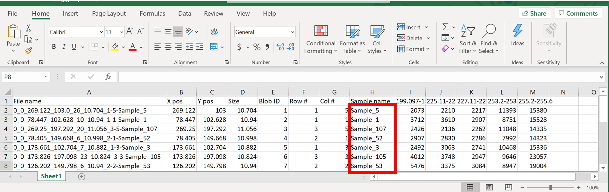Screen dimensions: 609x192
Task: Open the font size 11 dropdown
Action: (x=122, y=32)
